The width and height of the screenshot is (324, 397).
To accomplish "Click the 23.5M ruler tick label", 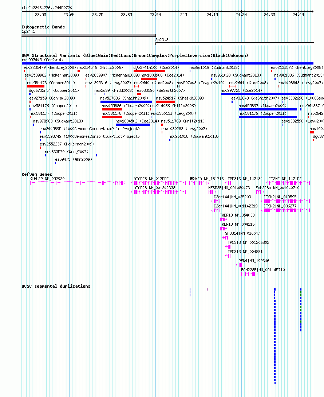I will tap(40, 15).
